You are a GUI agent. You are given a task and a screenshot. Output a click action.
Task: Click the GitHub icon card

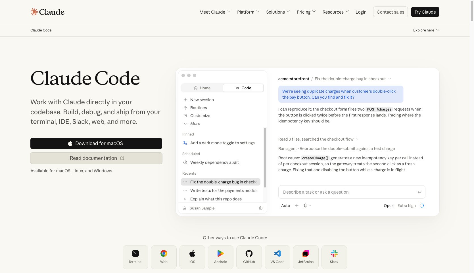249,257
